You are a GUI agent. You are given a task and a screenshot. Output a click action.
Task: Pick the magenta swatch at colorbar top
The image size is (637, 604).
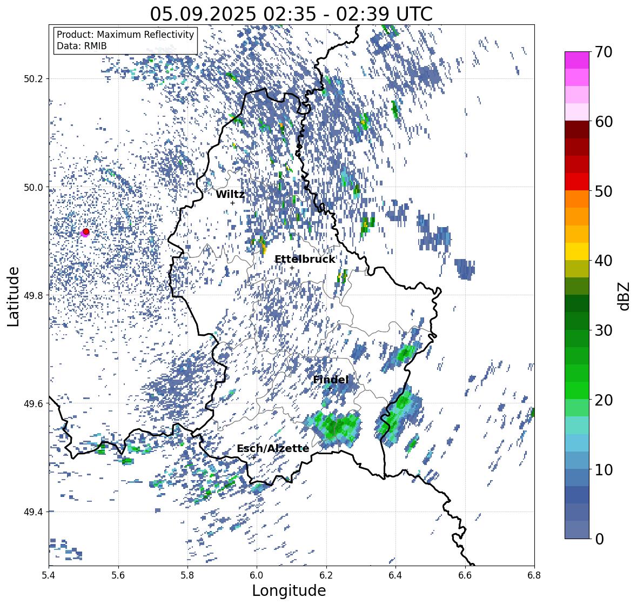pos(577,61)
